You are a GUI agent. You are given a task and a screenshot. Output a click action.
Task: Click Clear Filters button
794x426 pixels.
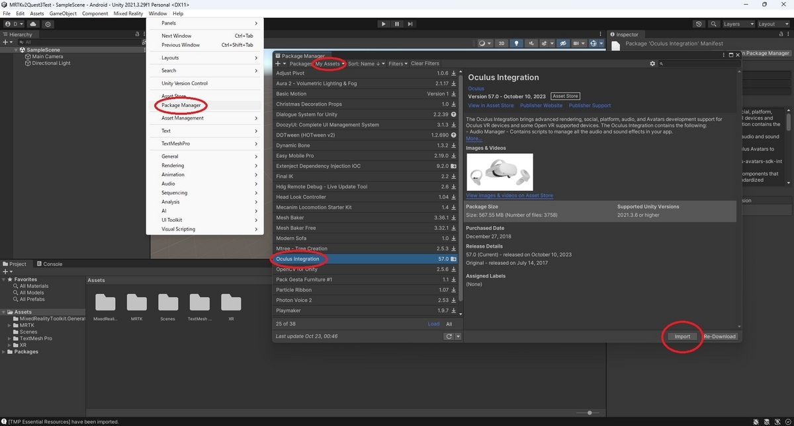click(x=425, y=63)
